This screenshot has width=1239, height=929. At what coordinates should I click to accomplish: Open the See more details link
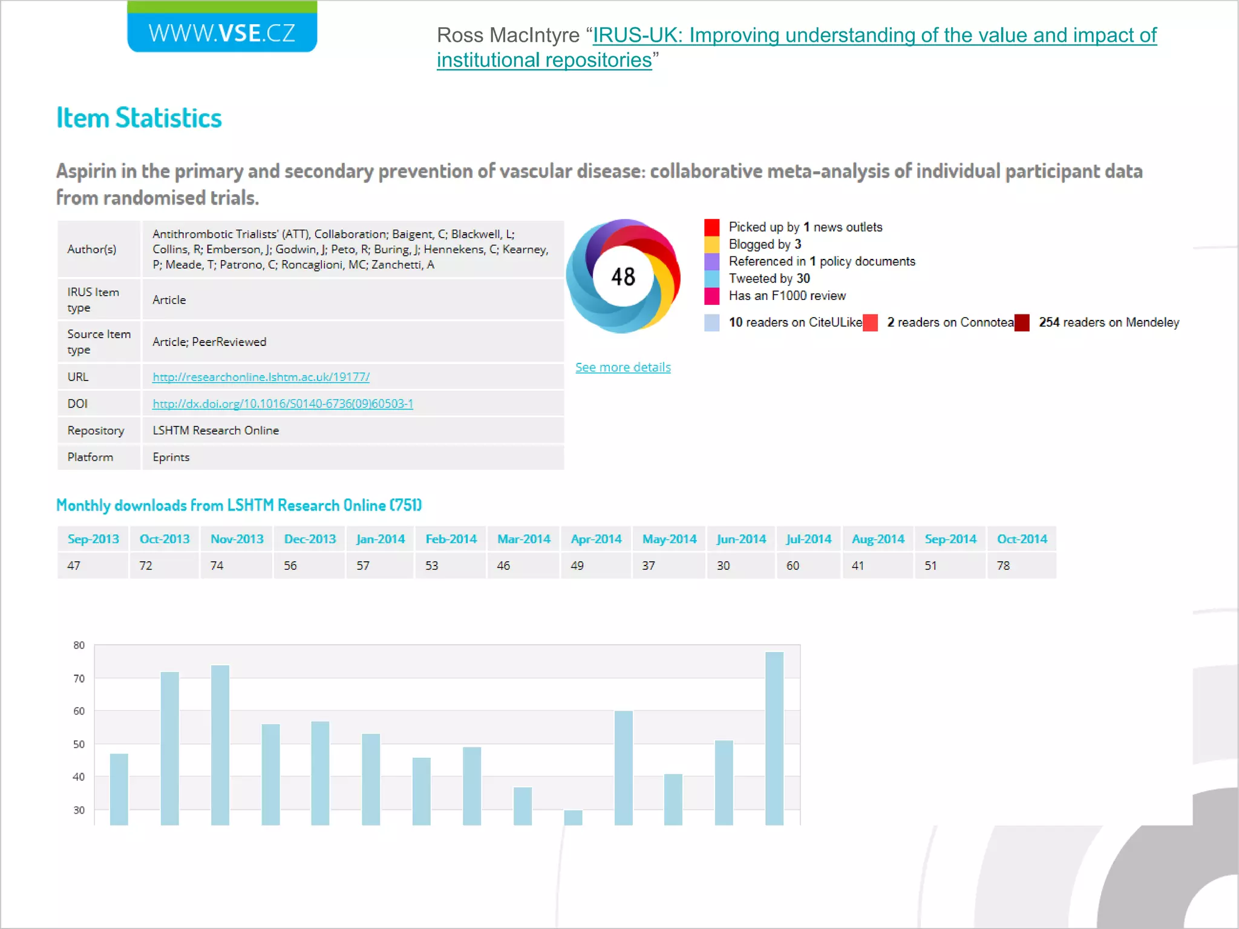click(623, 367)
